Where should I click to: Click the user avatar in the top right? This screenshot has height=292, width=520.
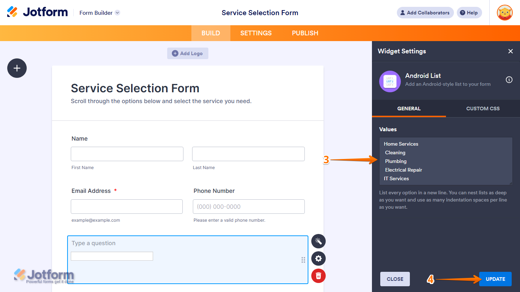tap(504, 13)
